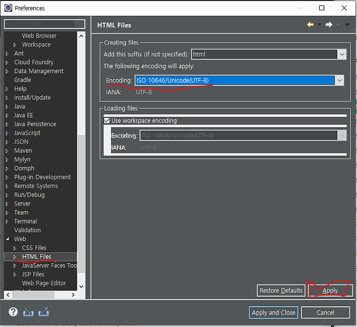Click the Export preferences icon
The image size is (357, 327).
(44, 312)
